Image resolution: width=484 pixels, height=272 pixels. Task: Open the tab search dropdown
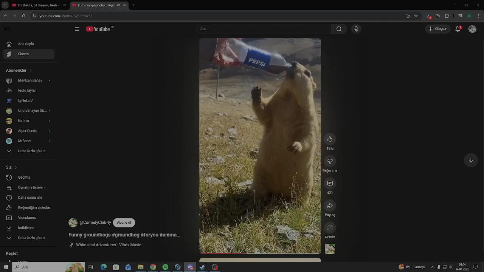[x=5, y=5]
